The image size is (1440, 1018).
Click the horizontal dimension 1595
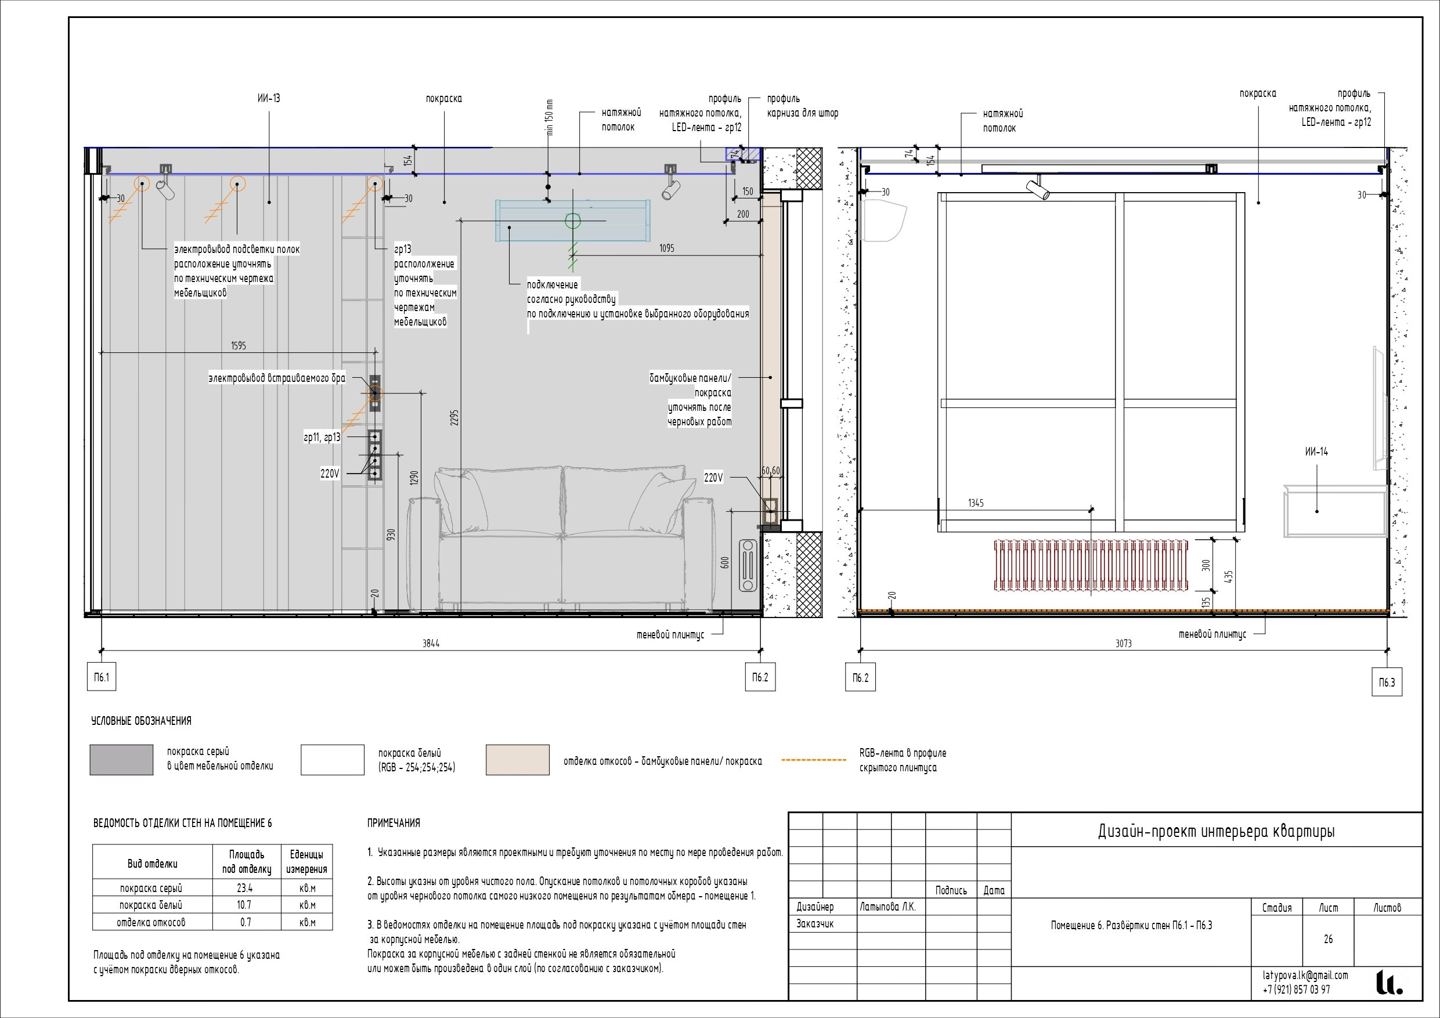(239, 345)
